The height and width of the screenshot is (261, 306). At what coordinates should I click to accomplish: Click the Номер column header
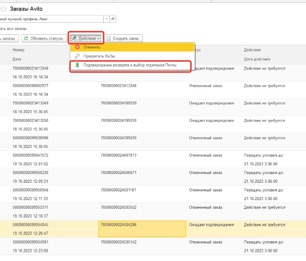point(19,50)
